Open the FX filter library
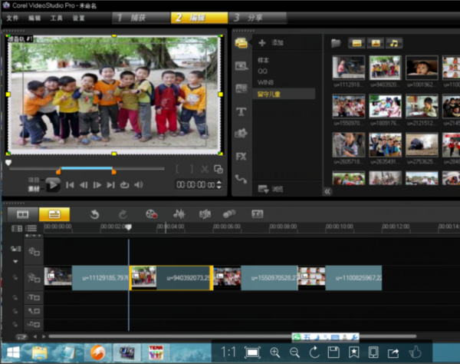460x364 pixels. pos(241,156)
